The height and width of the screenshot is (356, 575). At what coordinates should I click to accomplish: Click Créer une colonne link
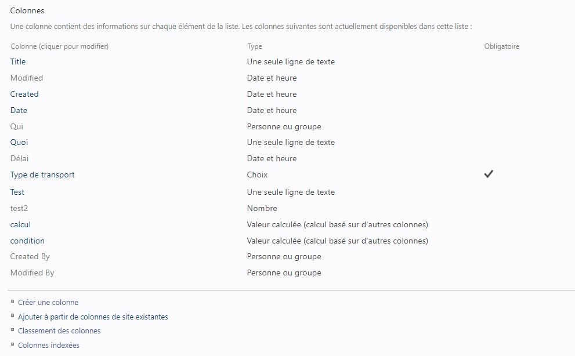[x=48, y=303]
